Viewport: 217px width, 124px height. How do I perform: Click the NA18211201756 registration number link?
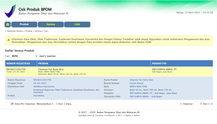coord(42,80)
